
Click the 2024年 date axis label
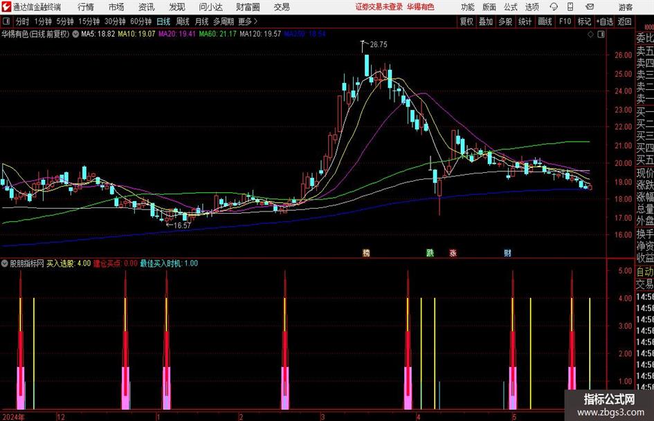tap(13, 417)
